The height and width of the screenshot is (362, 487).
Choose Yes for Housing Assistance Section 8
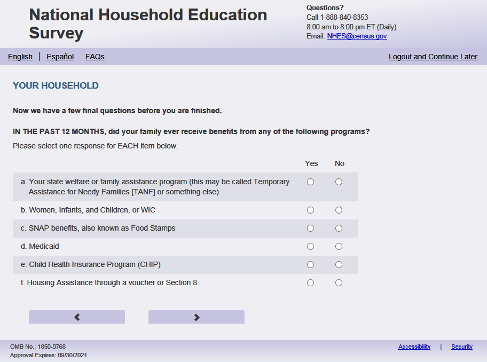click(x=311, y=283)
